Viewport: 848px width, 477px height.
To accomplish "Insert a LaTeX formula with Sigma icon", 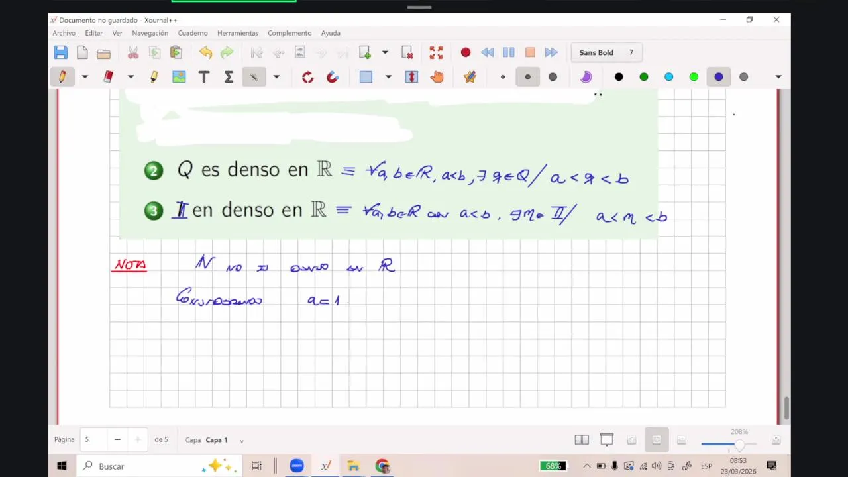I will pos(229,77).
